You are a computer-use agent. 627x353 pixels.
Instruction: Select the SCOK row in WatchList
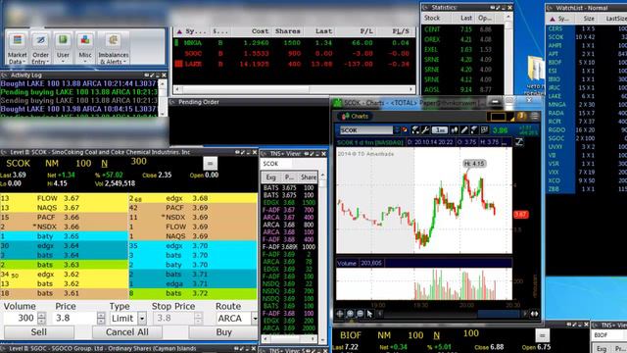coord(586,37)
